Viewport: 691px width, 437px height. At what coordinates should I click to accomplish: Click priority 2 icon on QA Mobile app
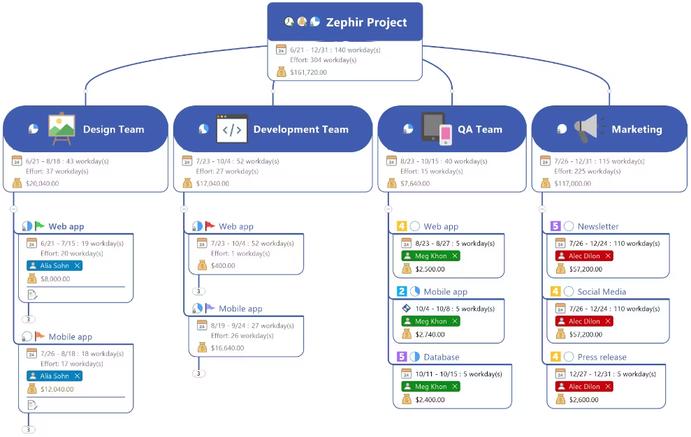click(402, 291)
